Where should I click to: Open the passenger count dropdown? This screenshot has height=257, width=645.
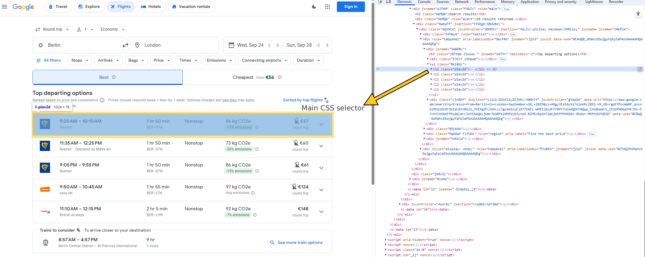point(85,29)
